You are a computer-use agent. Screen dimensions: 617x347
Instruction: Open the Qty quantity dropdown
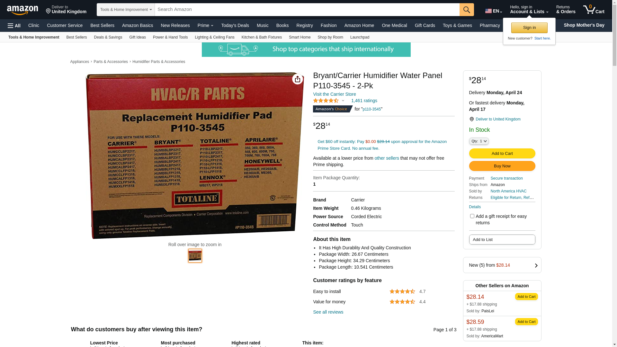[x=479, y=141]
